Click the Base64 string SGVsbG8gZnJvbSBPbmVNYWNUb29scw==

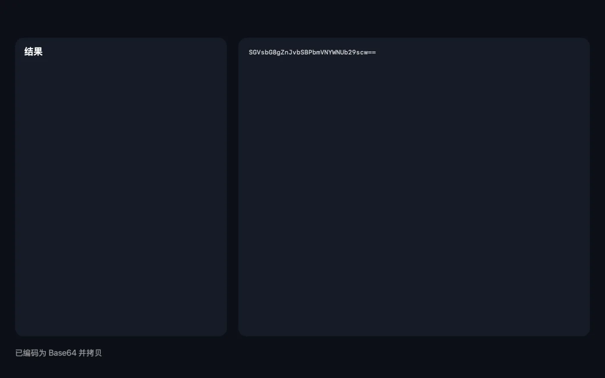(x=312, y=52)
